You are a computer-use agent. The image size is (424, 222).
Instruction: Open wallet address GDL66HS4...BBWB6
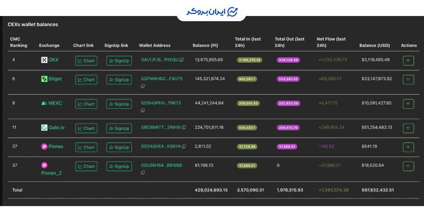pos(162,165)
